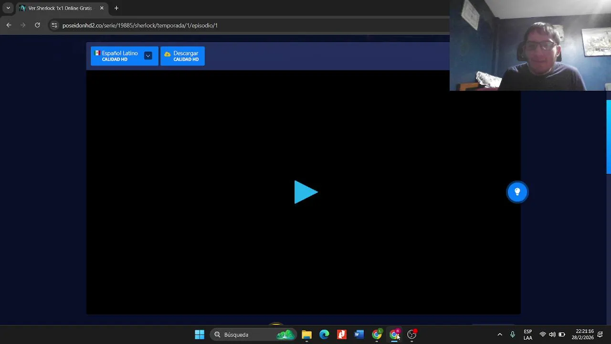Open File Explorer from the taskbar

pos(306,334)
